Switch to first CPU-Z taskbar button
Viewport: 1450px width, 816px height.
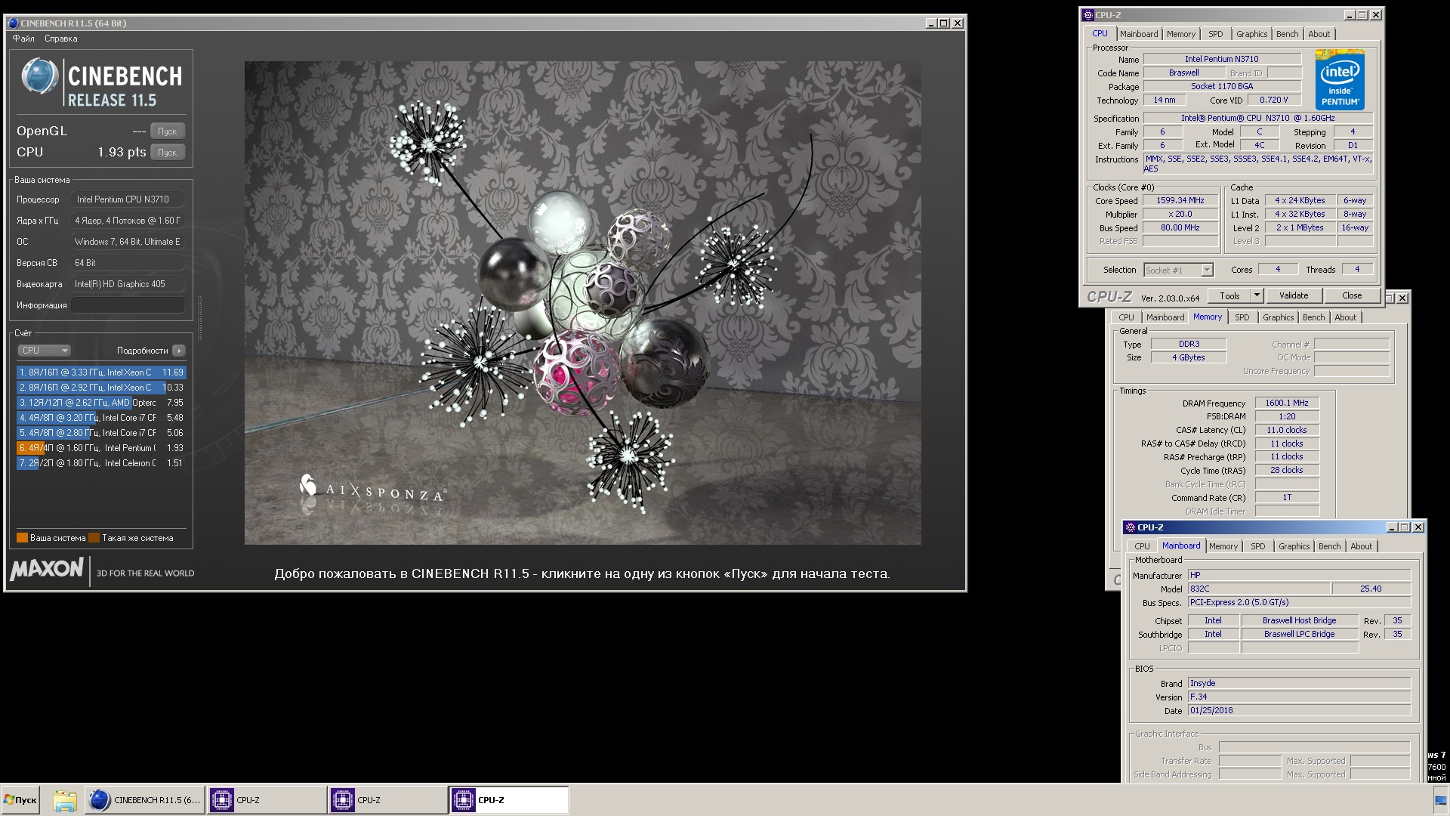pos(267,800)
